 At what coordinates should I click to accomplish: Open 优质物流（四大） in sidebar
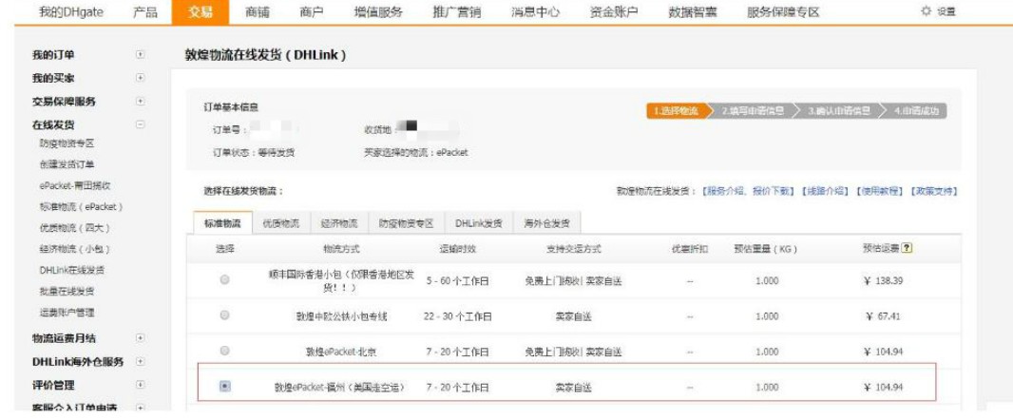(x=75, y=228)
